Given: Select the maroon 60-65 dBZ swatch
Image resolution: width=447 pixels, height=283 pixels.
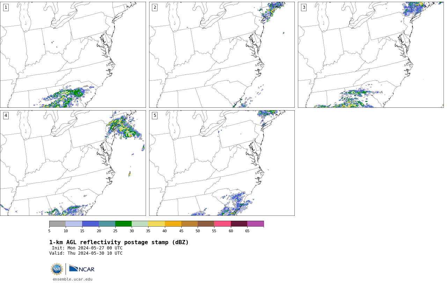Looking at the screenshot, I should [239, 224].
